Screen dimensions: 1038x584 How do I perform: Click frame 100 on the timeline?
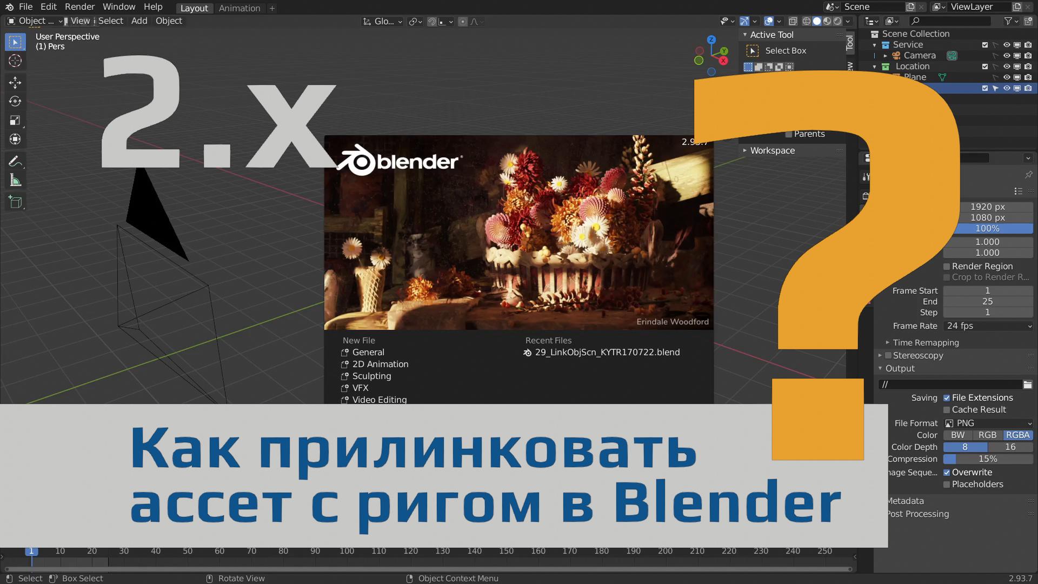click(347, 551)
